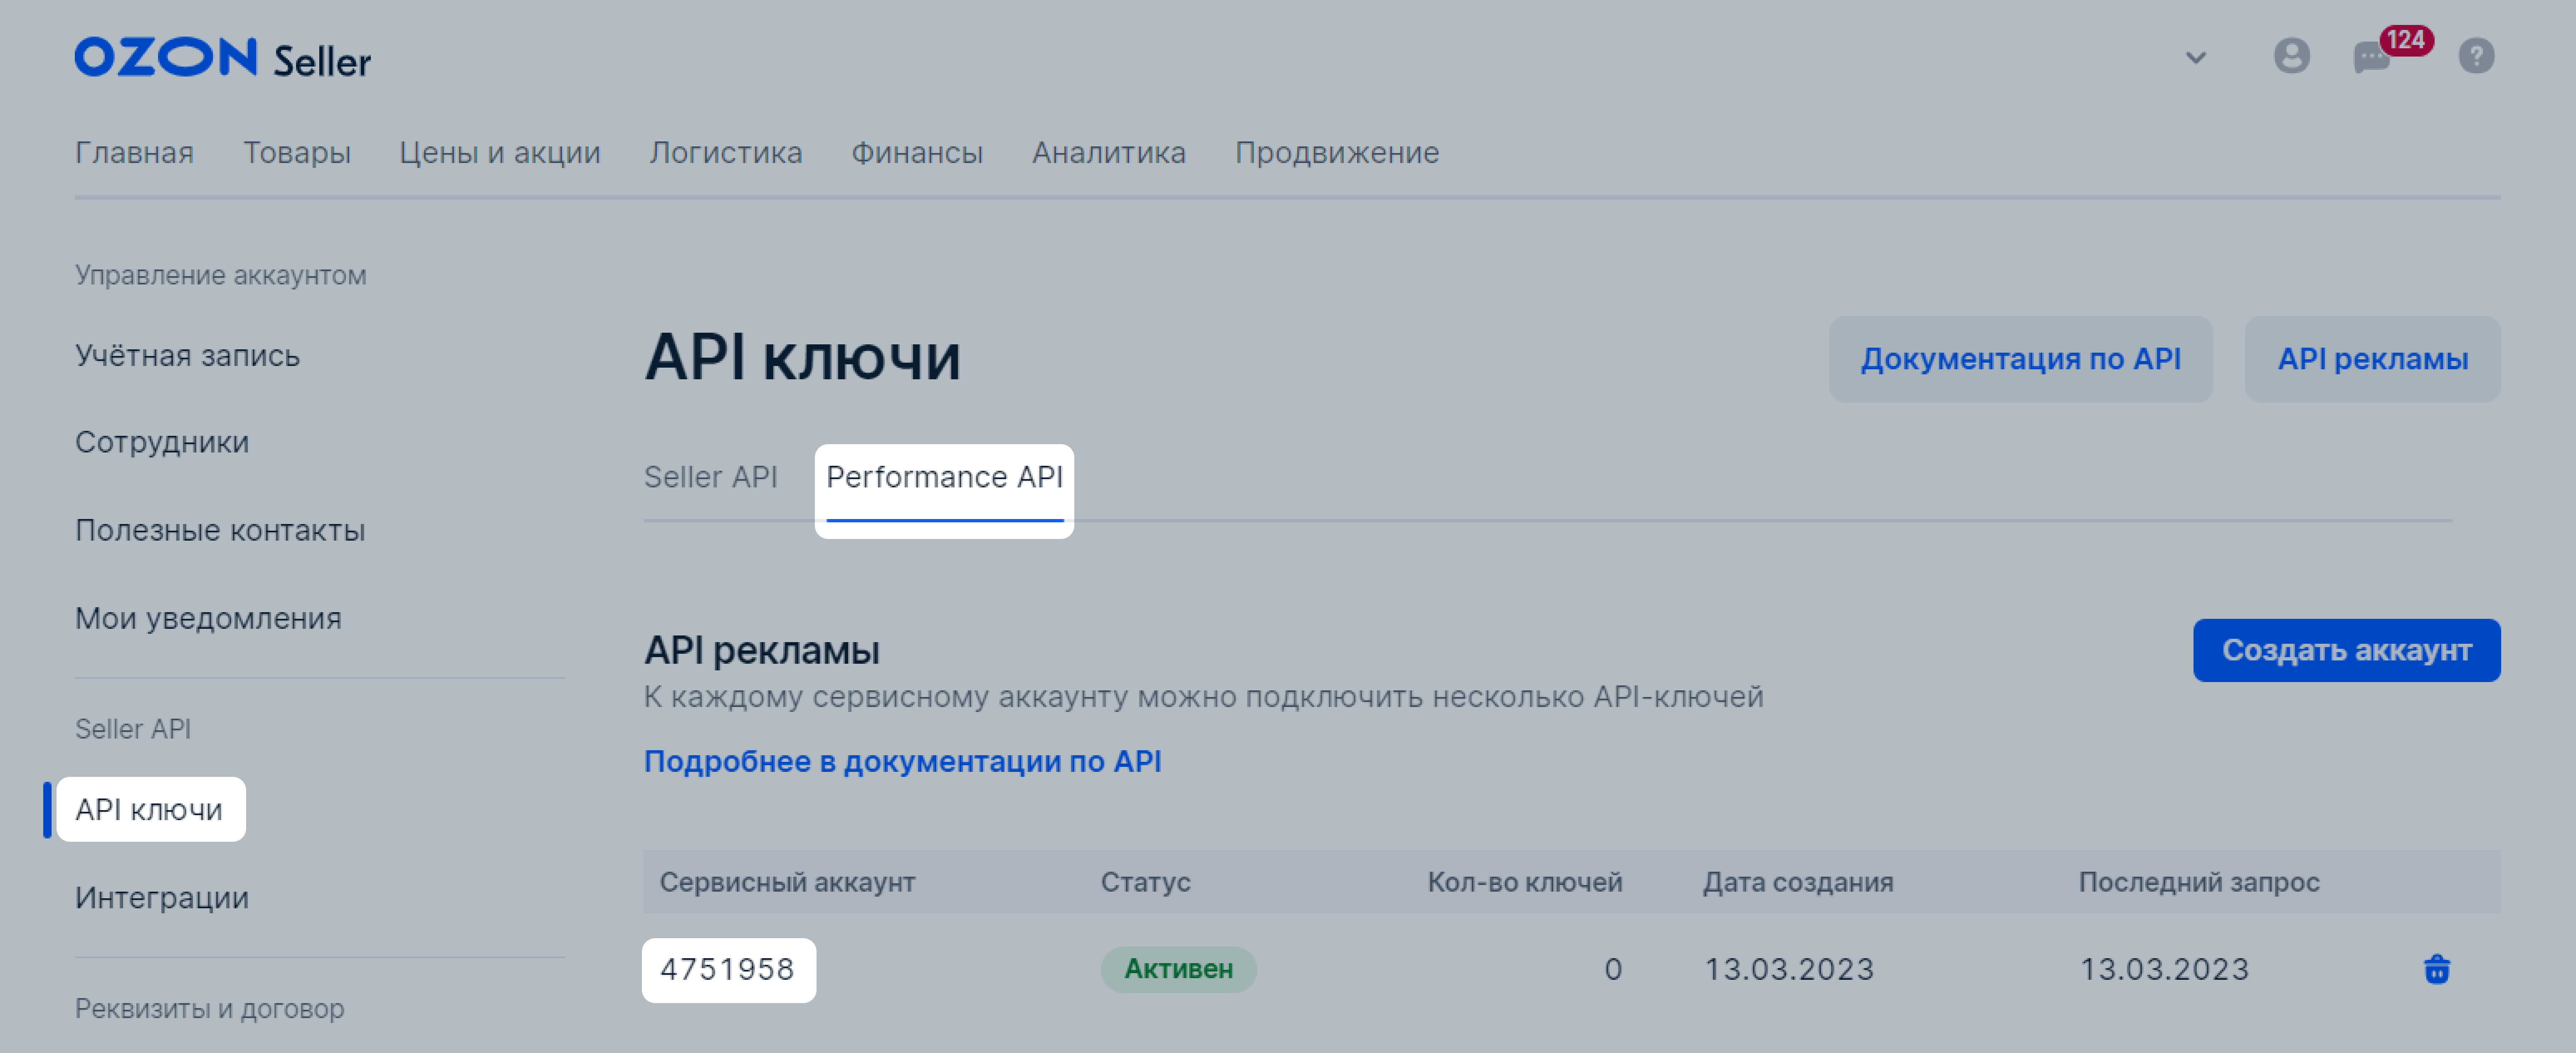Screen dimensions: 2576x1053
Task: Open Сотрудники in the sidebar
Action: 162,442
